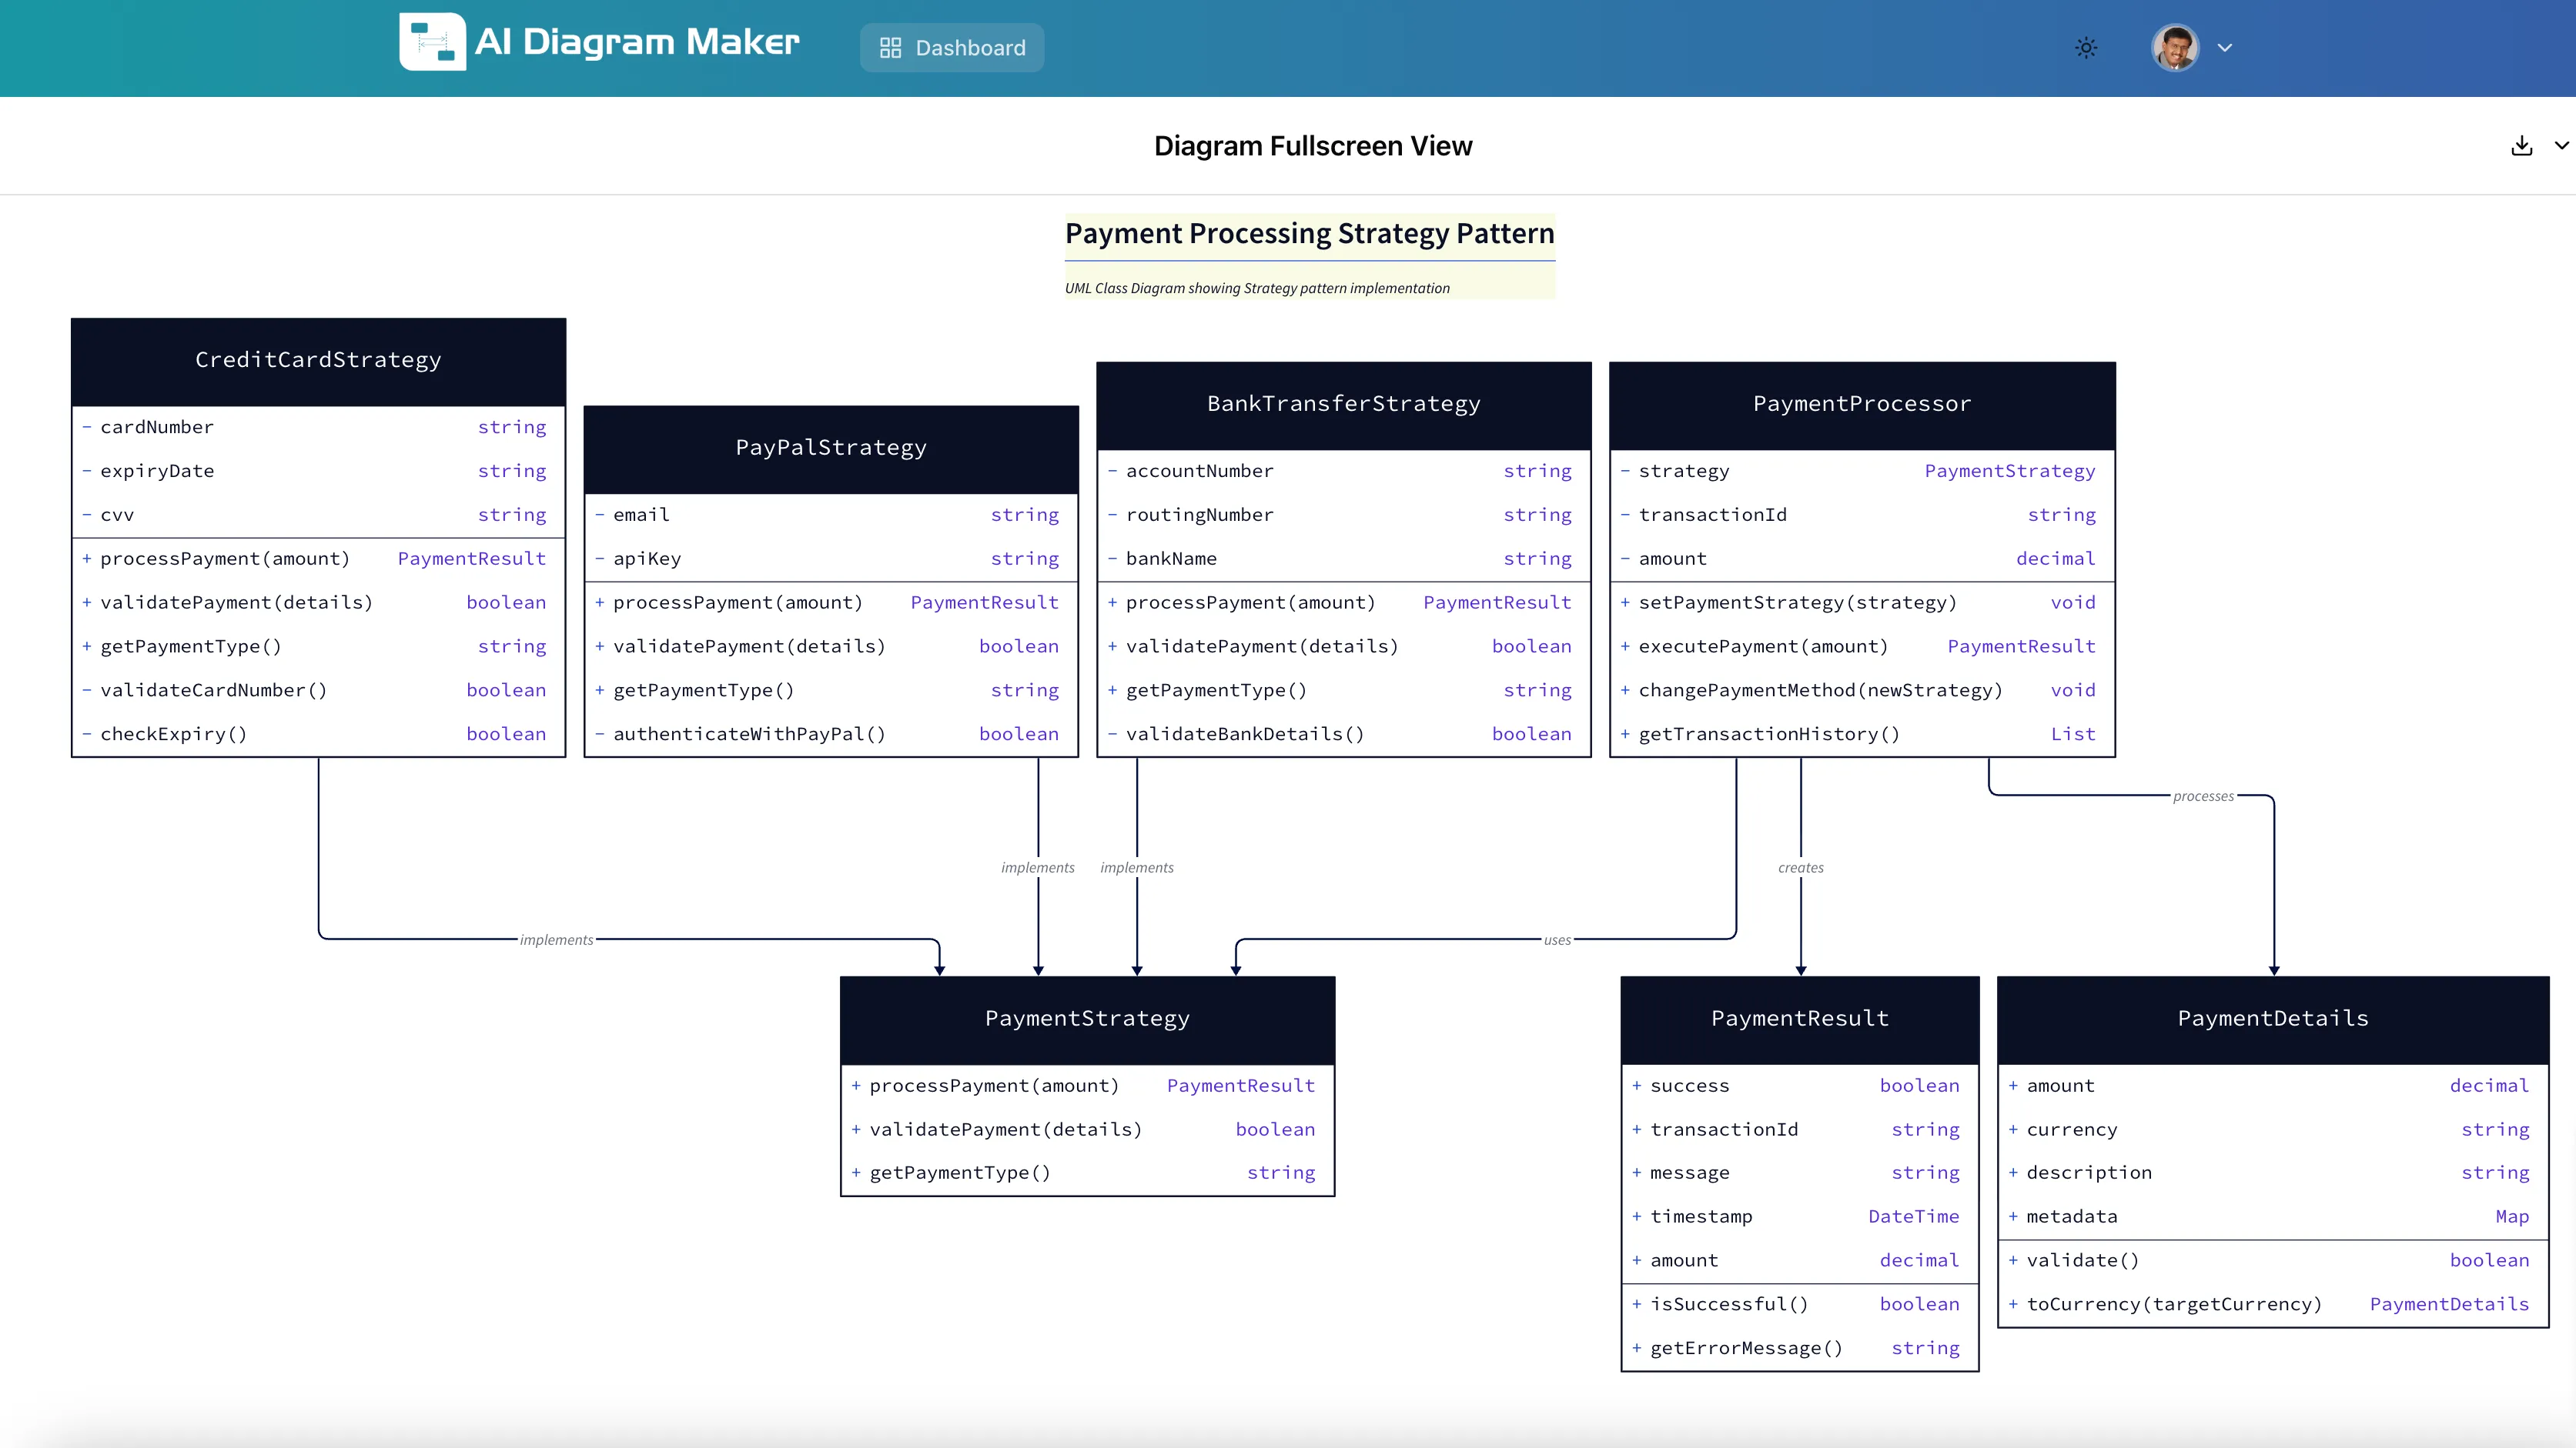Click the PaymentResult class header
The width and height of the screenshot is (2576, 1448).
tap(1799, 1019)
